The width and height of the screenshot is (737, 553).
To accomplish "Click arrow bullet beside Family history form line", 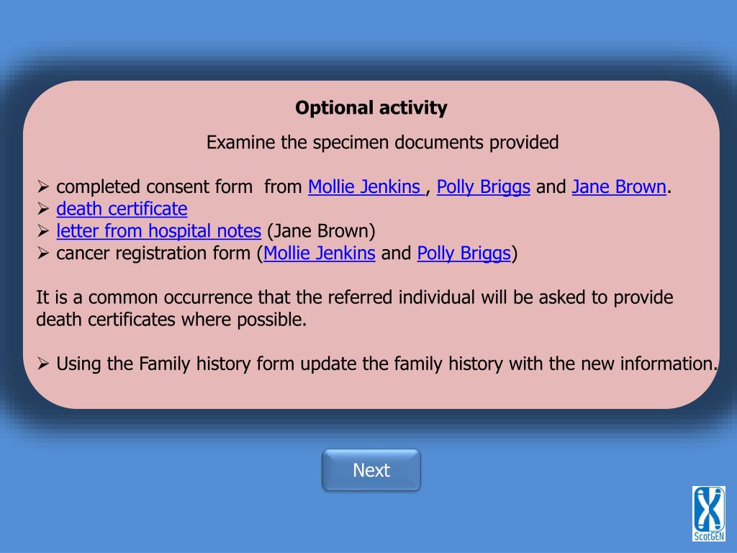I will 43,364.
